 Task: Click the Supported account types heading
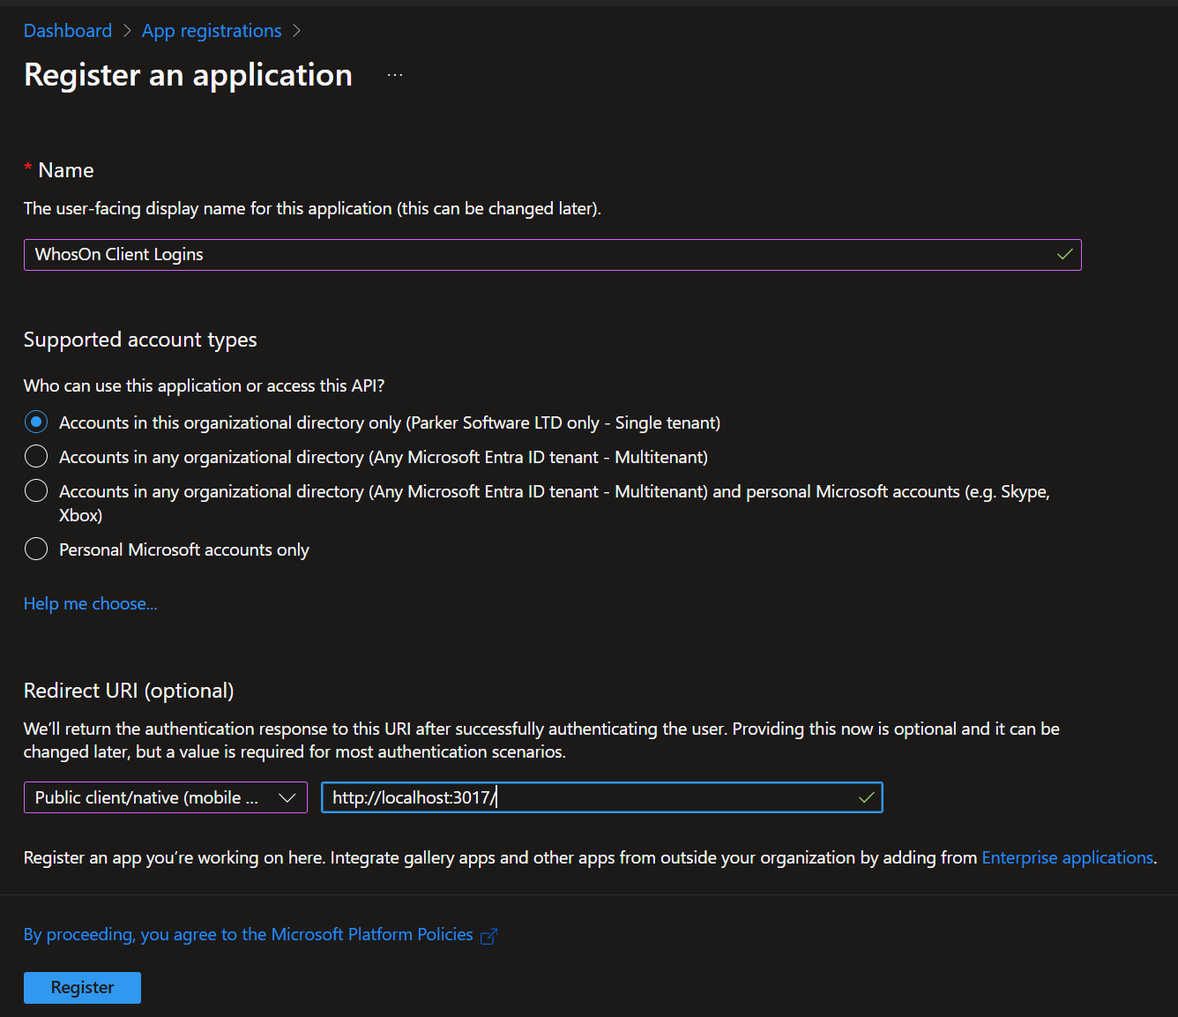coord(140,340)
